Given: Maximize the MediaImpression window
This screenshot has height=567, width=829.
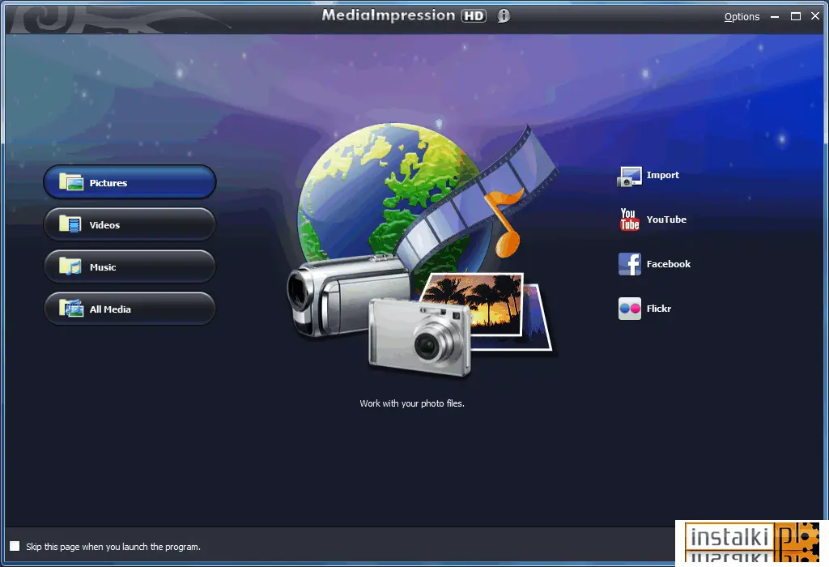Looking at the screenshot, I should (795, 16).
